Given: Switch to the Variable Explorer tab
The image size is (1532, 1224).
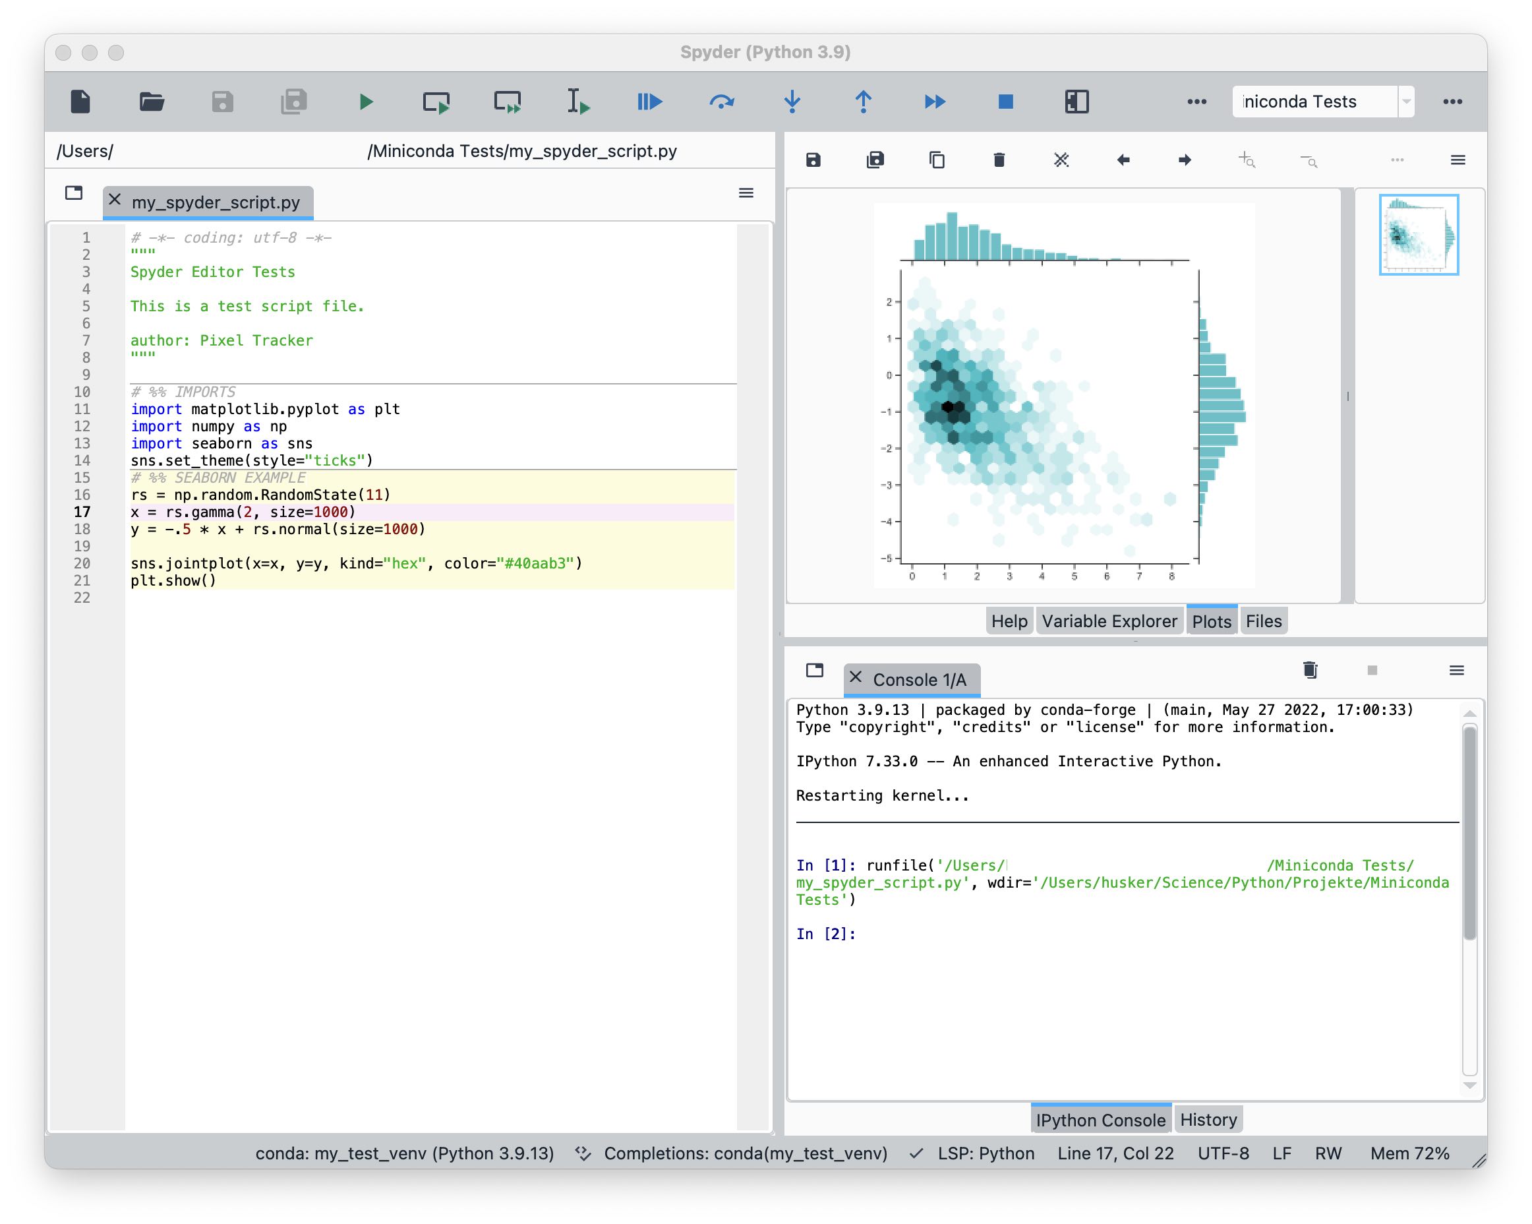Looking at the screenshot, I should (x=1107, y=619).
